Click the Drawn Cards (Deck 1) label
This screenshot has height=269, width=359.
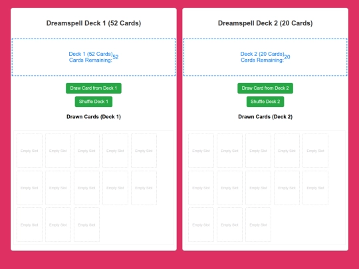tap(94, 117)
